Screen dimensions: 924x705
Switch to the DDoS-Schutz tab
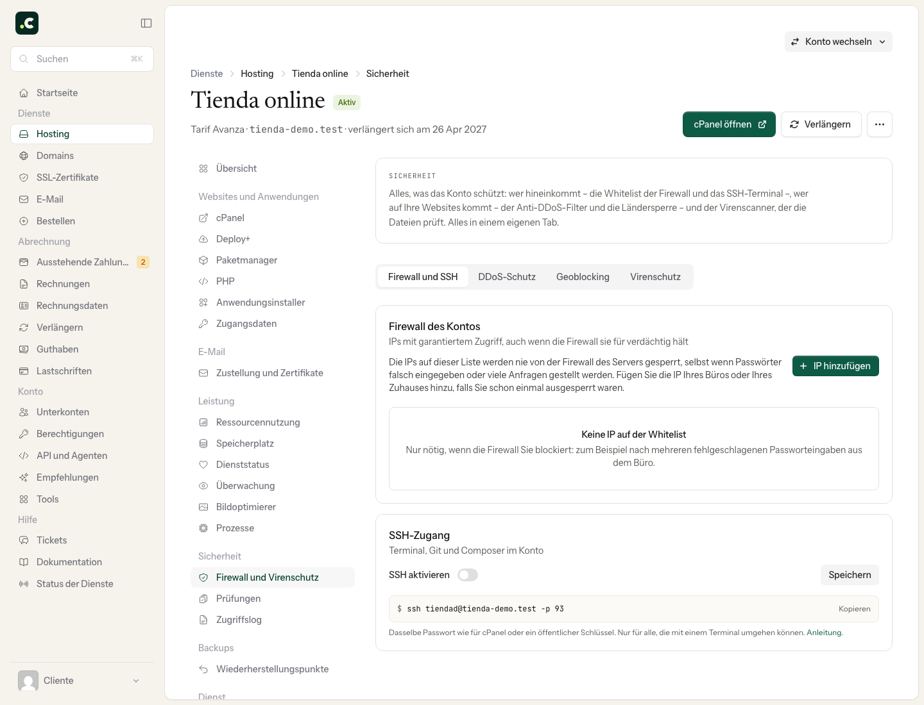coord(507,277)
